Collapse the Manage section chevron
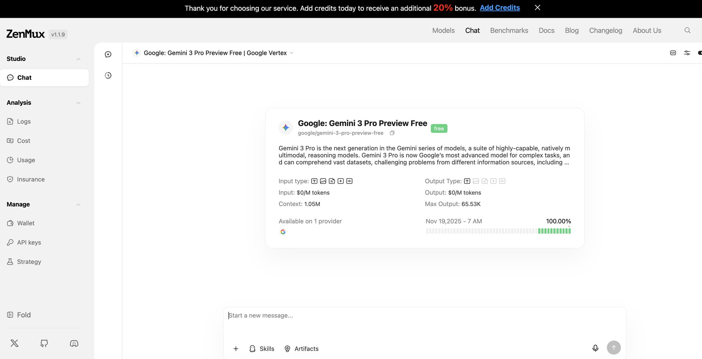The image size is (702, 359). tap(78, 205)
